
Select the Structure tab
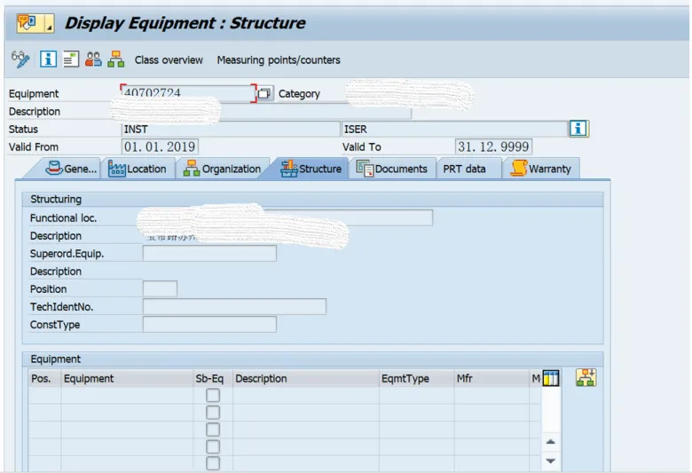point(311,169)
